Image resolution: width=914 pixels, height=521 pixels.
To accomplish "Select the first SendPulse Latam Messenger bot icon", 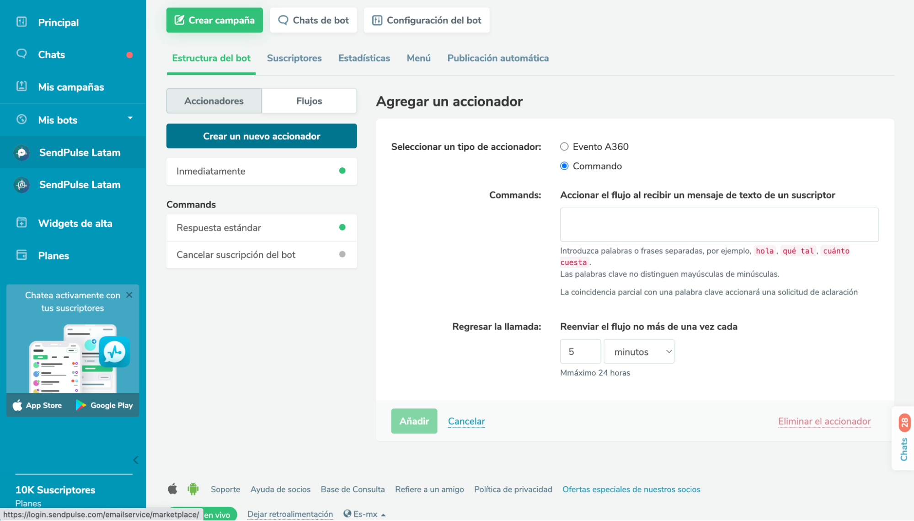I will 21,153.
